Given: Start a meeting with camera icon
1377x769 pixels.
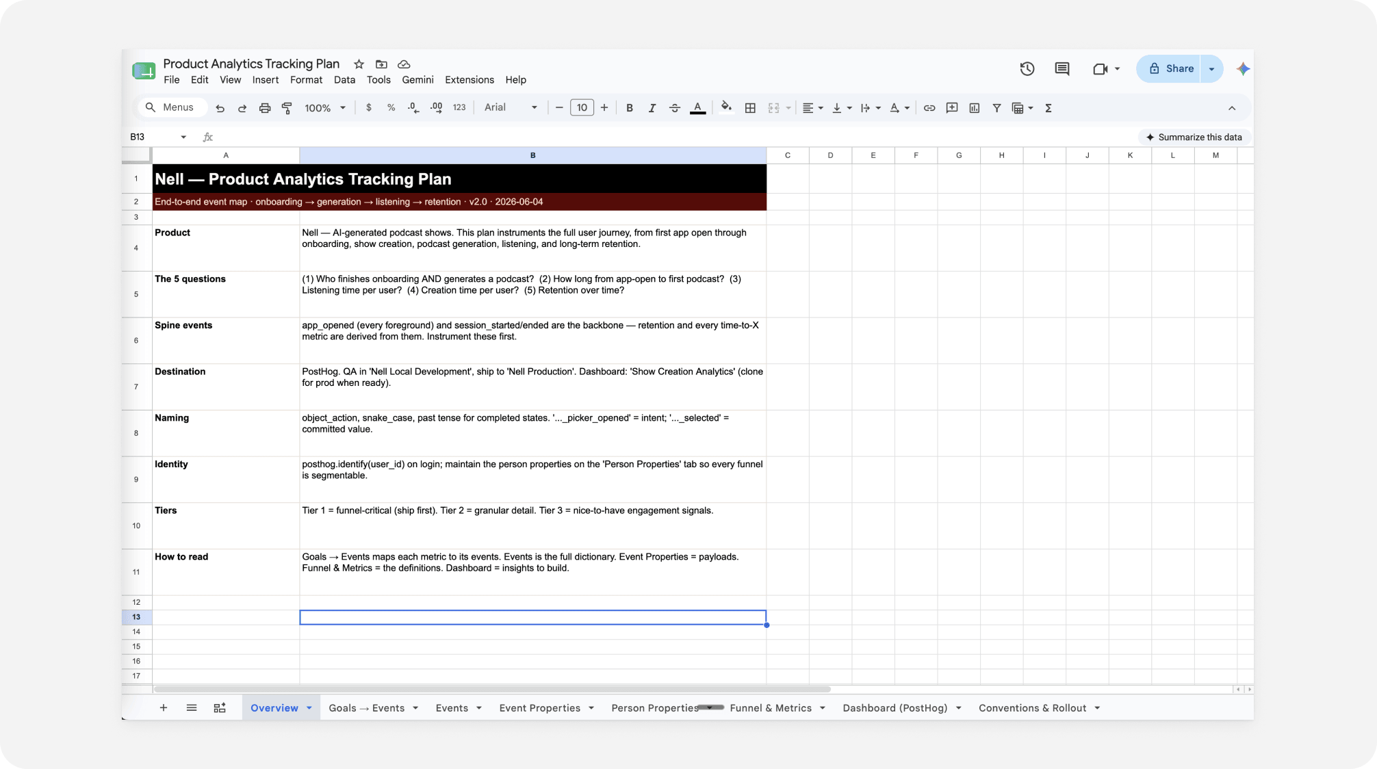Looking at the screenshot, I should pos(1100,68).
